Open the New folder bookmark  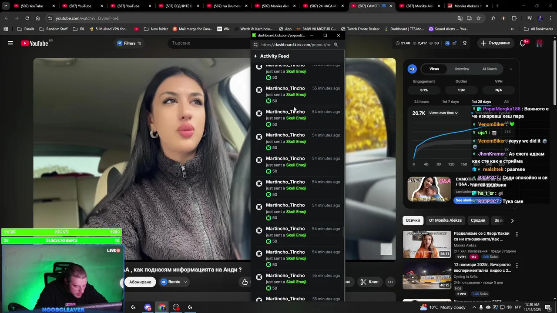pyautogui.click(x=155, y=29)
